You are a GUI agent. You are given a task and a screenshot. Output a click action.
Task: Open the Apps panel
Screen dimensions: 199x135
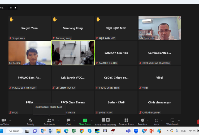(x=157, y=121)
